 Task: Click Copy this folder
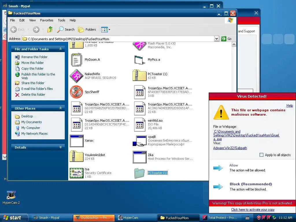[x=32, y=69]
